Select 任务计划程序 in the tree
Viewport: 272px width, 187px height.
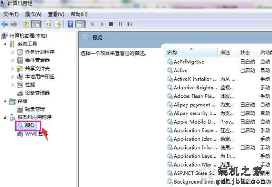point(40,52)
